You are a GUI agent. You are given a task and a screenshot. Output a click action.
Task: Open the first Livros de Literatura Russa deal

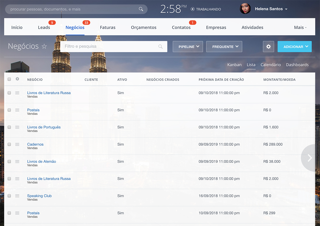click(x=49, y=93)
